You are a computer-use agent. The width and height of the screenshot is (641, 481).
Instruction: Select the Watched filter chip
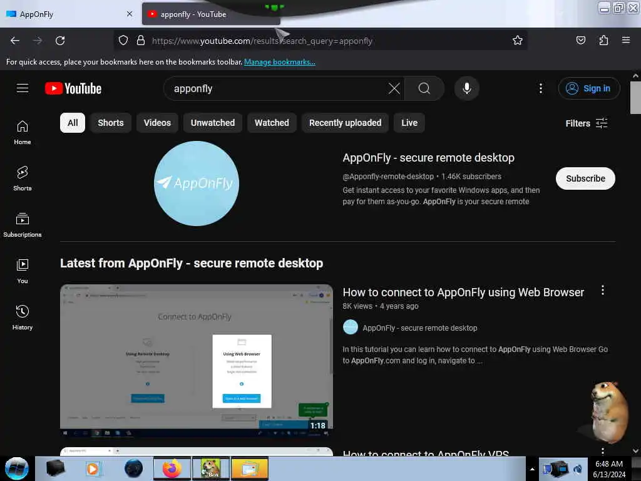272,123
